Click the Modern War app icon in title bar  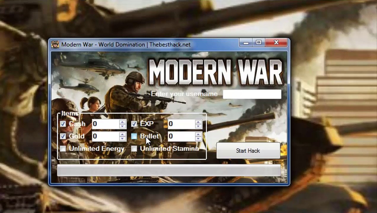(x=55, y=44)
